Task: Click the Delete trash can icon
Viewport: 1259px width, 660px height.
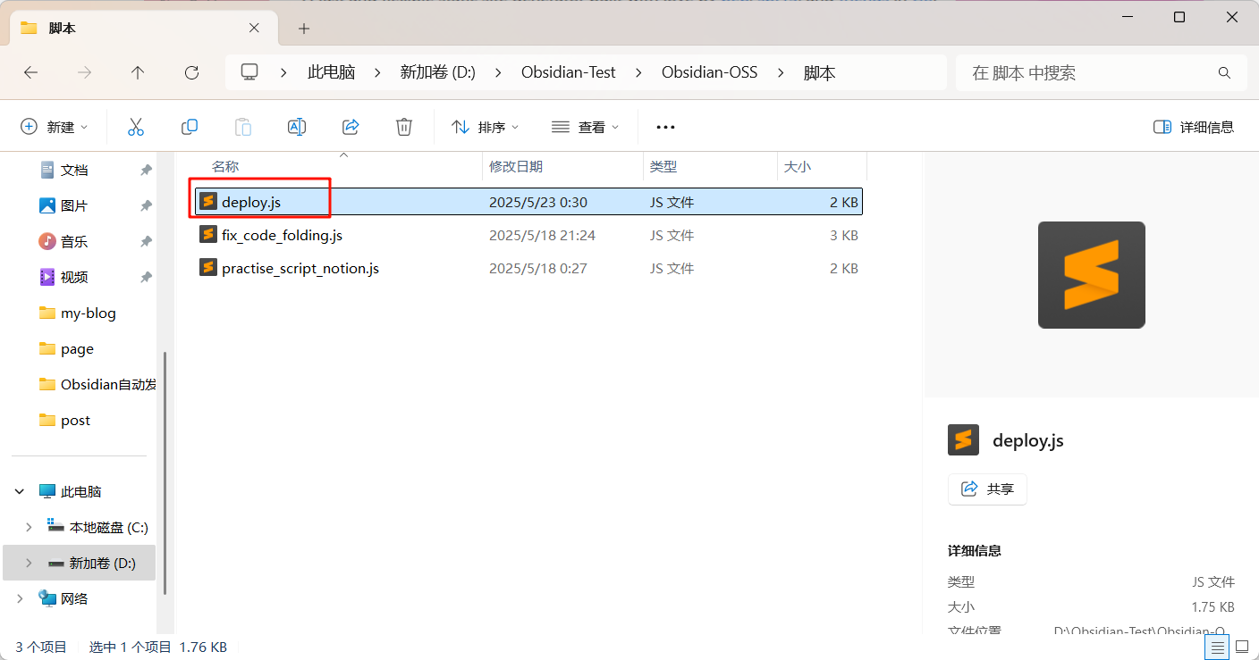Action: click(x=404, y=127)
